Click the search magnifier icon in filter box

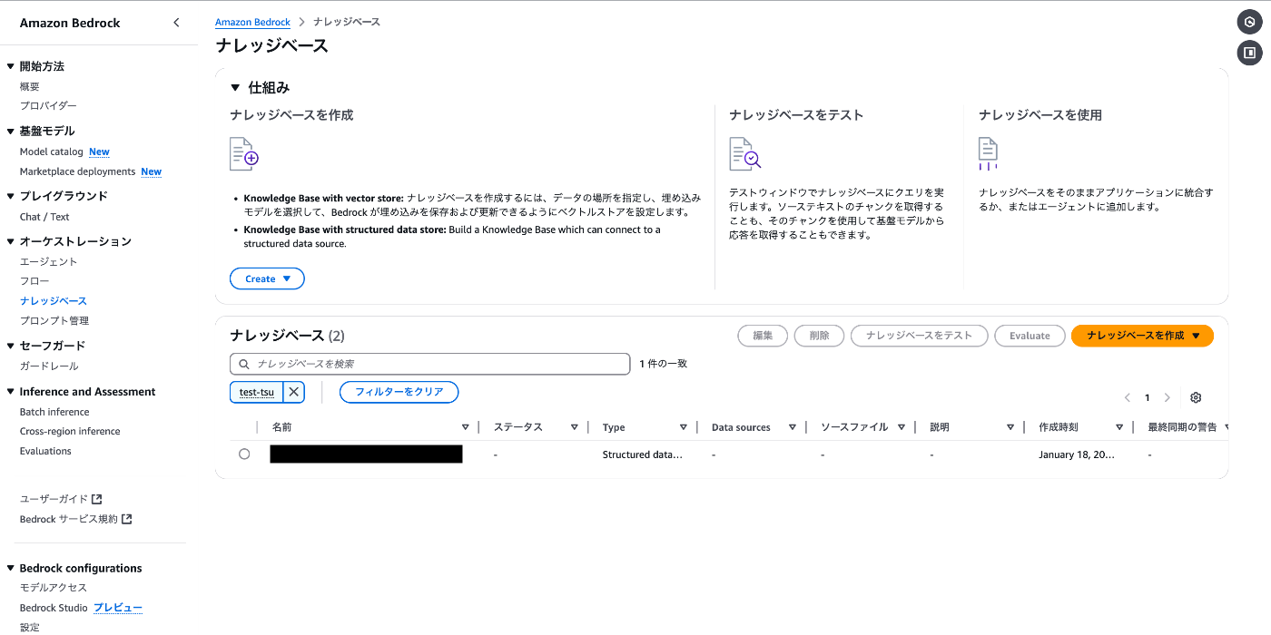[x=244, y=364]
